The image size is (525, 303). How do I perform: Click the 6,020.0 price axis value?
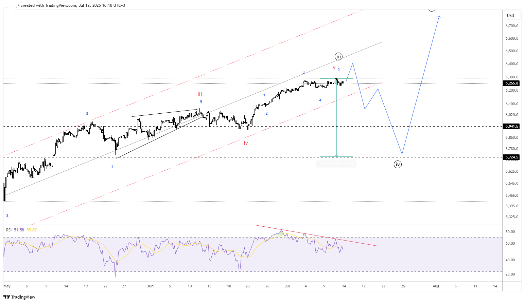coord(512,115)
